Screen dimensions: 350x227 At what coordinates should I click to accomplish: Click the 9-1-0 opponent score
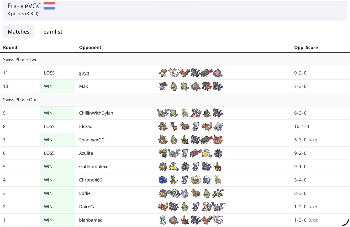(x=300, y=167)
